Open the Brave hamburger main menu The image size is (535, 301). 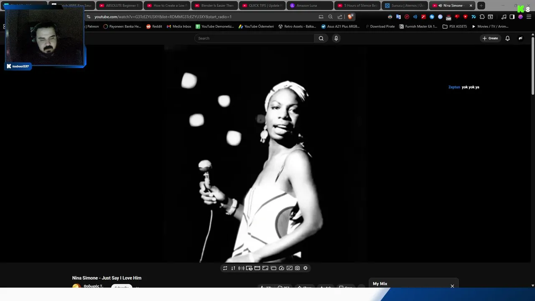tap(529, 17)
